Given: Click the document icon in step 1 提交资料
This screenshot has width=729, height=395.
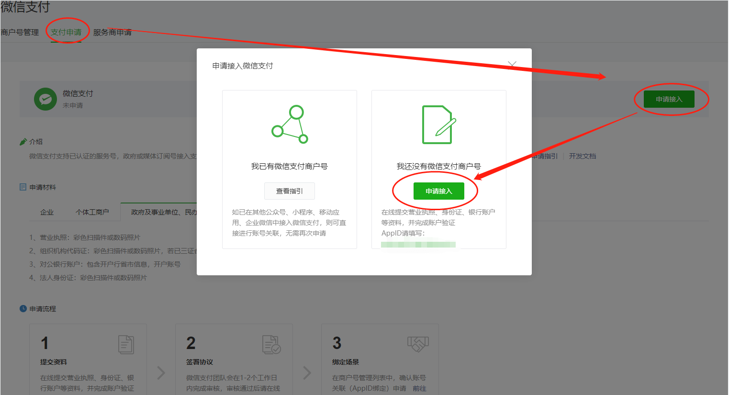Looking at the screenshot, I should click(126, 344).
